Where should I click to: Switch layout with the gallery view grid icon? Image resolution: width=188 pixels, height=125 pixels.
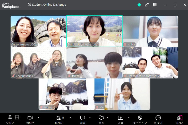155,5
